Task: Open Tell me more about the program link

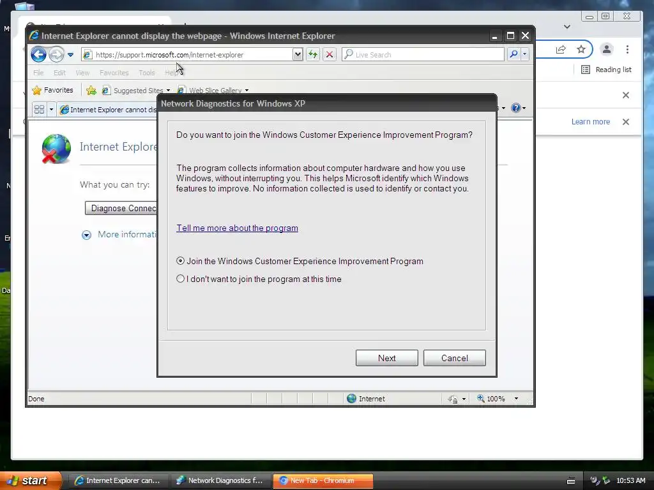Action: tap(237, 228)
